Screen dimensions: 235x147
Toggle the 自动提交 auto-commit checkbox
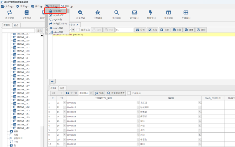coord(78,30)
